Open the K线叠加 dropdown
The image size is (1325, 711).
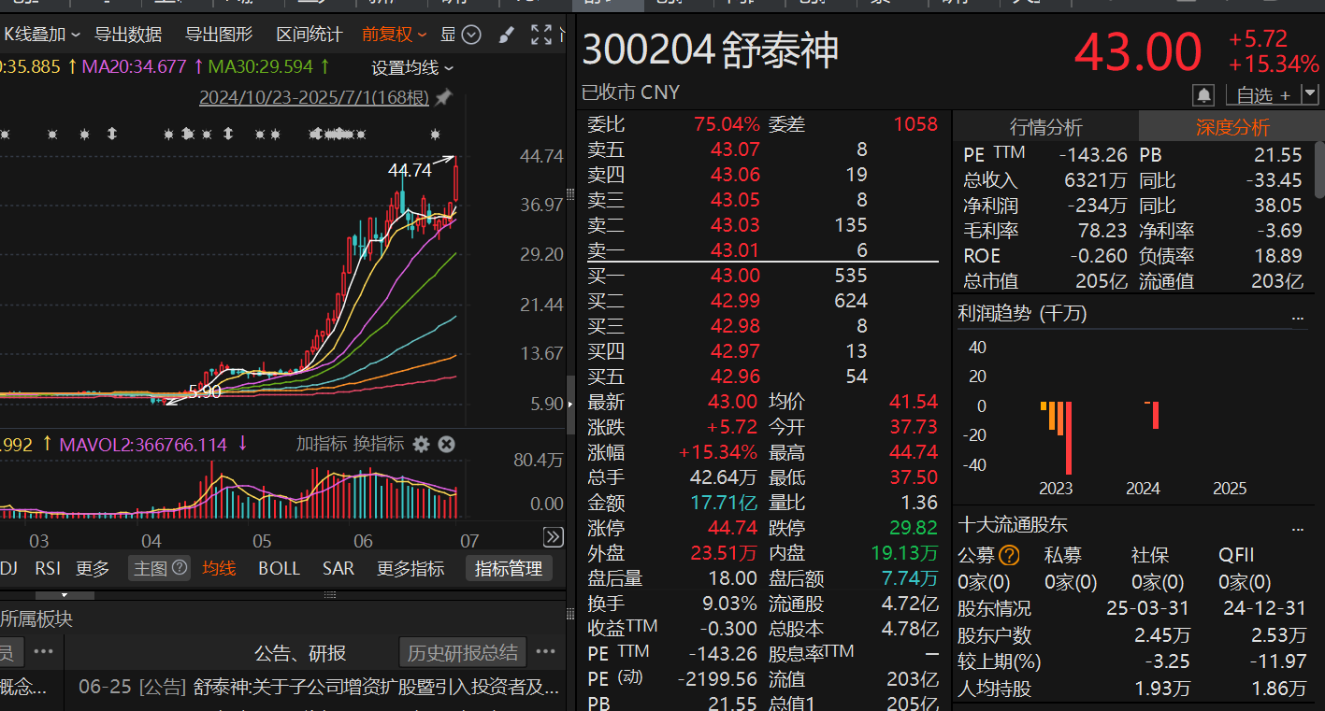pyautogui.click(x=36, y=34)
